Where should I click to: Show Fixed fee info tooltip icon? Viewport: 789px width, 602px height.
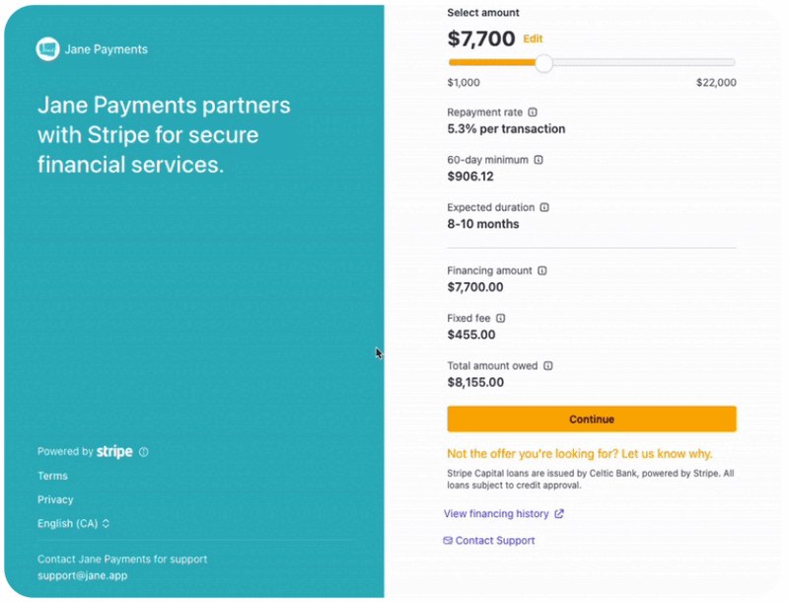pyautogui.click(x=501, y=318)
